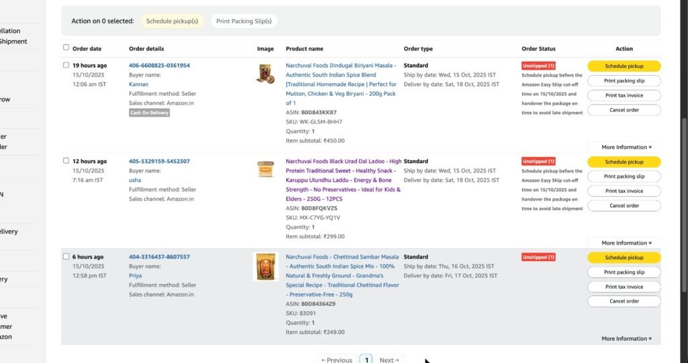
Task: Click buyer name Priya
Action: tap(135, 276)
